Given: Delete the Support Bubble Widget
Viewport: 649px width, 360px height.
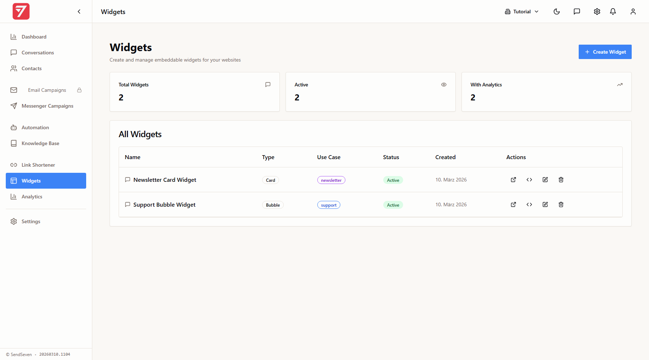Looking at the screenshot, I should 561,204.
